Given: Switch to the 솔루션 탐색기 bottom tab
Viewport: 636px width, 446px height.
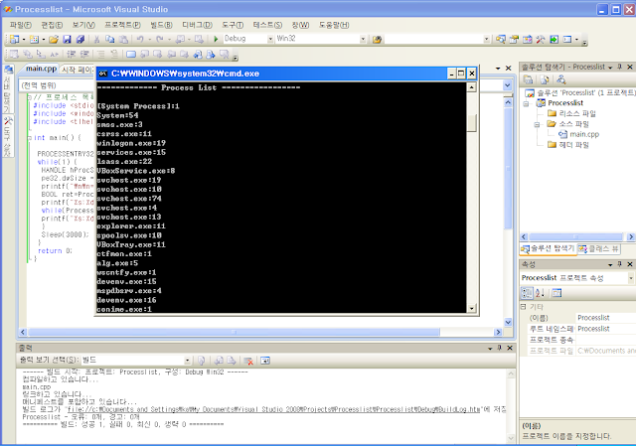Looking at the screenshot, I should [549, 249].
